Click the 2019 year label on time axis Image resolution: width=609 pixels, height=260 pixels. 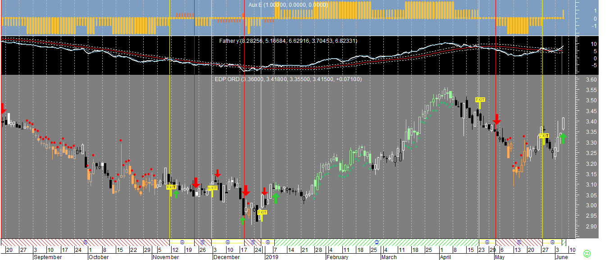[272, 257]
